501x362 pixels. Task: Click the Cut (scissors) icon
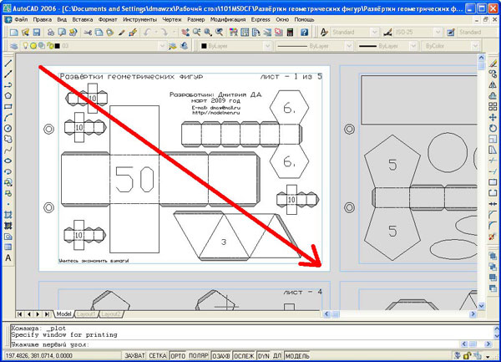[88, 33]
